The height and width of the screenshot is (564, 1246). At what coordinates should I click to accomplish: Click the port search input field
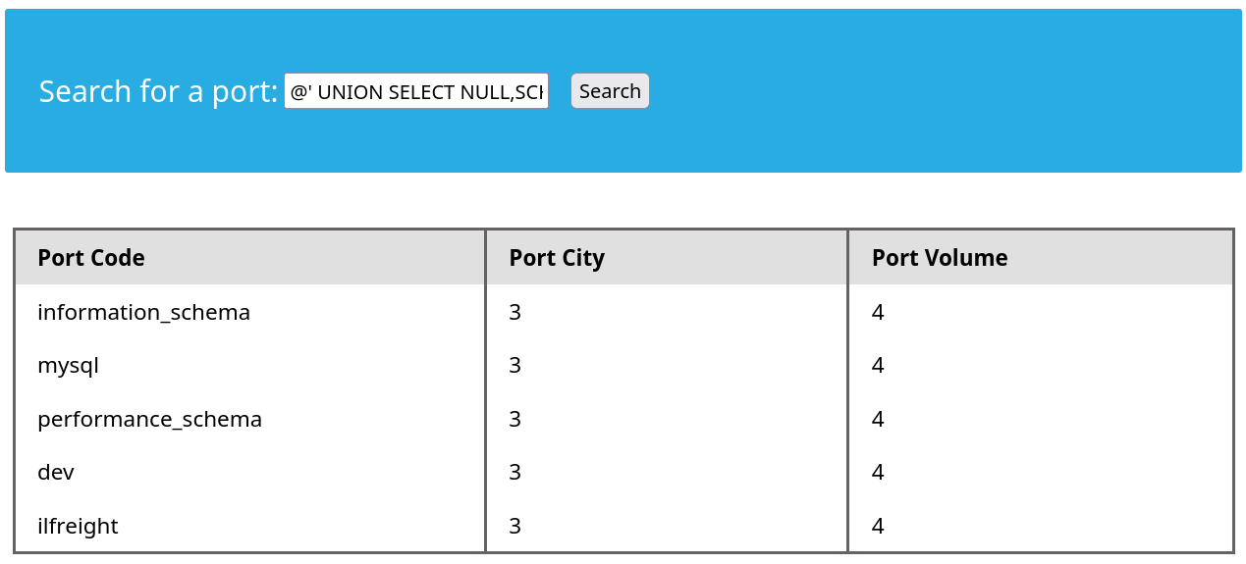(416, 91)
